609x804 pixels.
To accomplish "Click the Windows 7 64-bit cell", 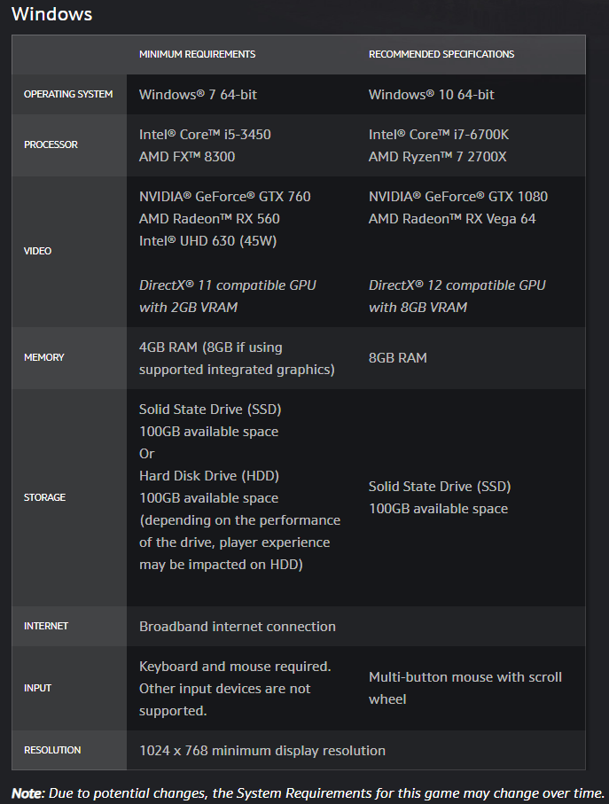I will [x=198, y=94].
